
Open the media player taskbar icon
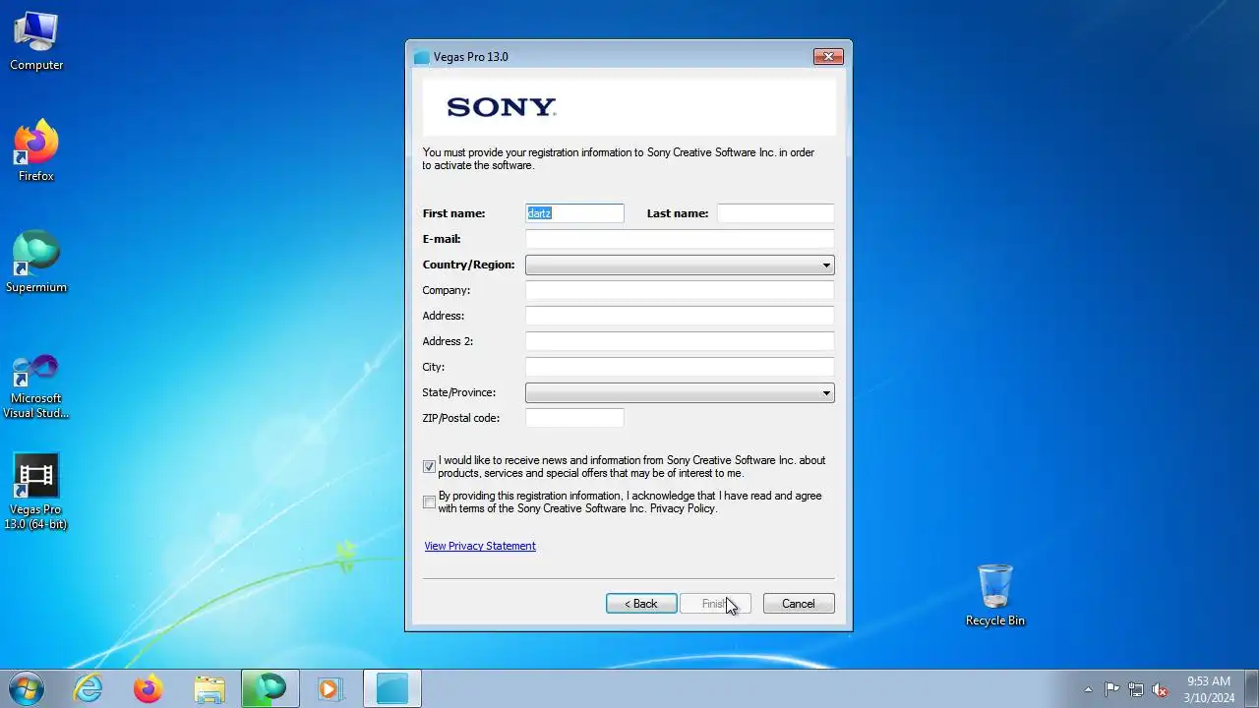pyautogui.click(x=330, y=688)
